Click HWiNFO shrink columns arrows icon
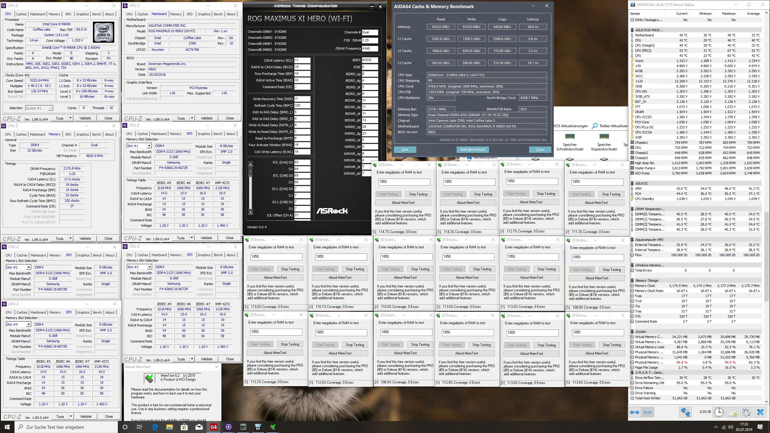The width and height of the screenshot is (770, 433). [x=648, y=412]
